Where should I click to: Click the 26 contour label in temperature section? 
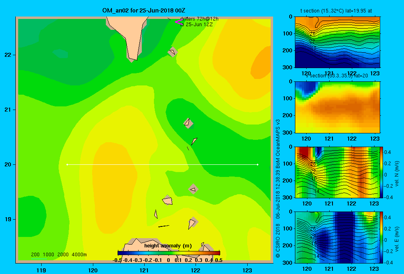coord(313,34)
